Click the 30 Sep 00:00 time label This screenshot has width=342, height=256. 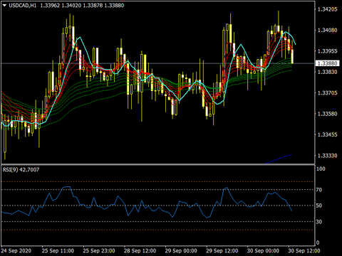tap(263, 250)
